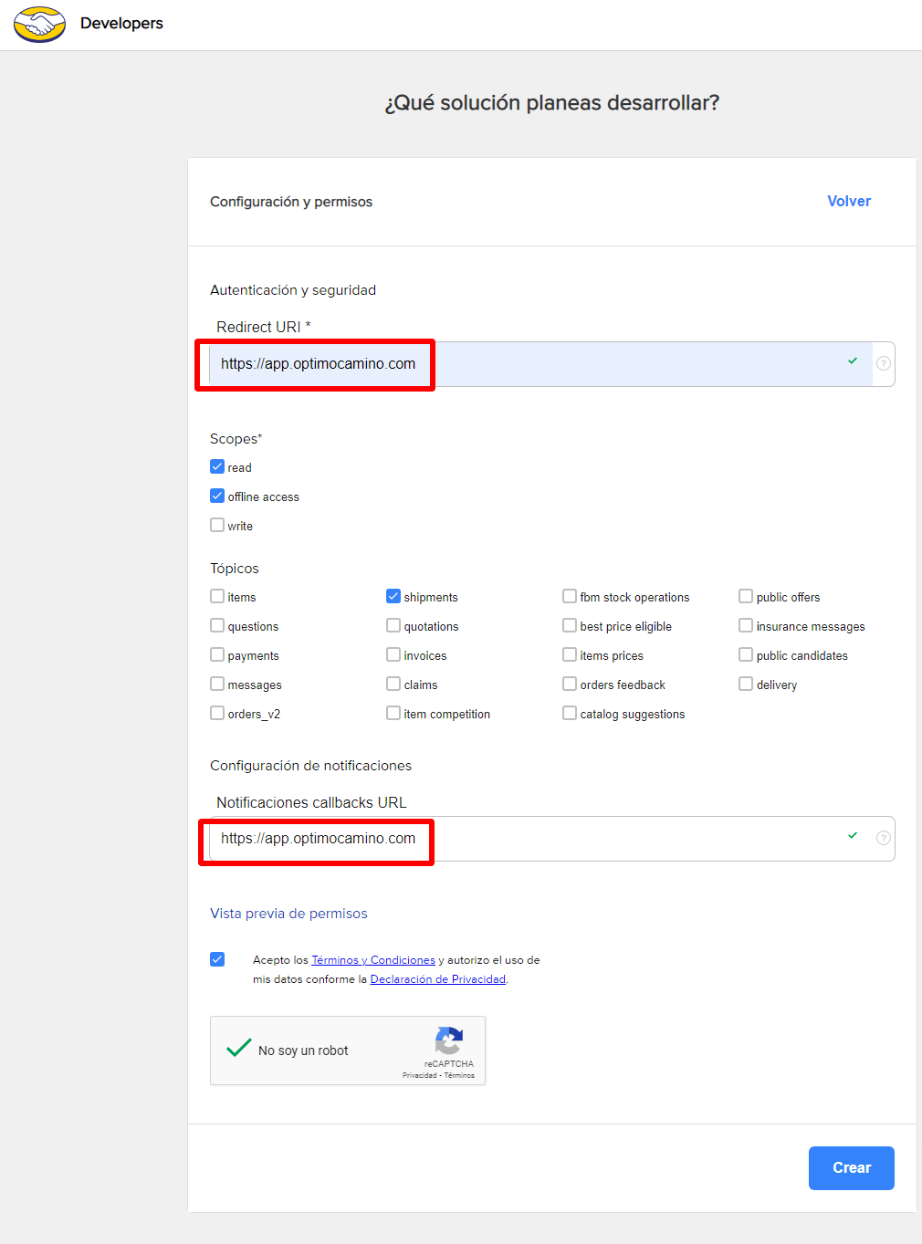Uncheck the shipments topic
The image size is (922, 1244).
[x=393, y=596]
